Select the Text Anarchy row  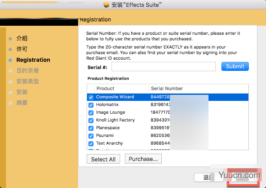point(168,143)
